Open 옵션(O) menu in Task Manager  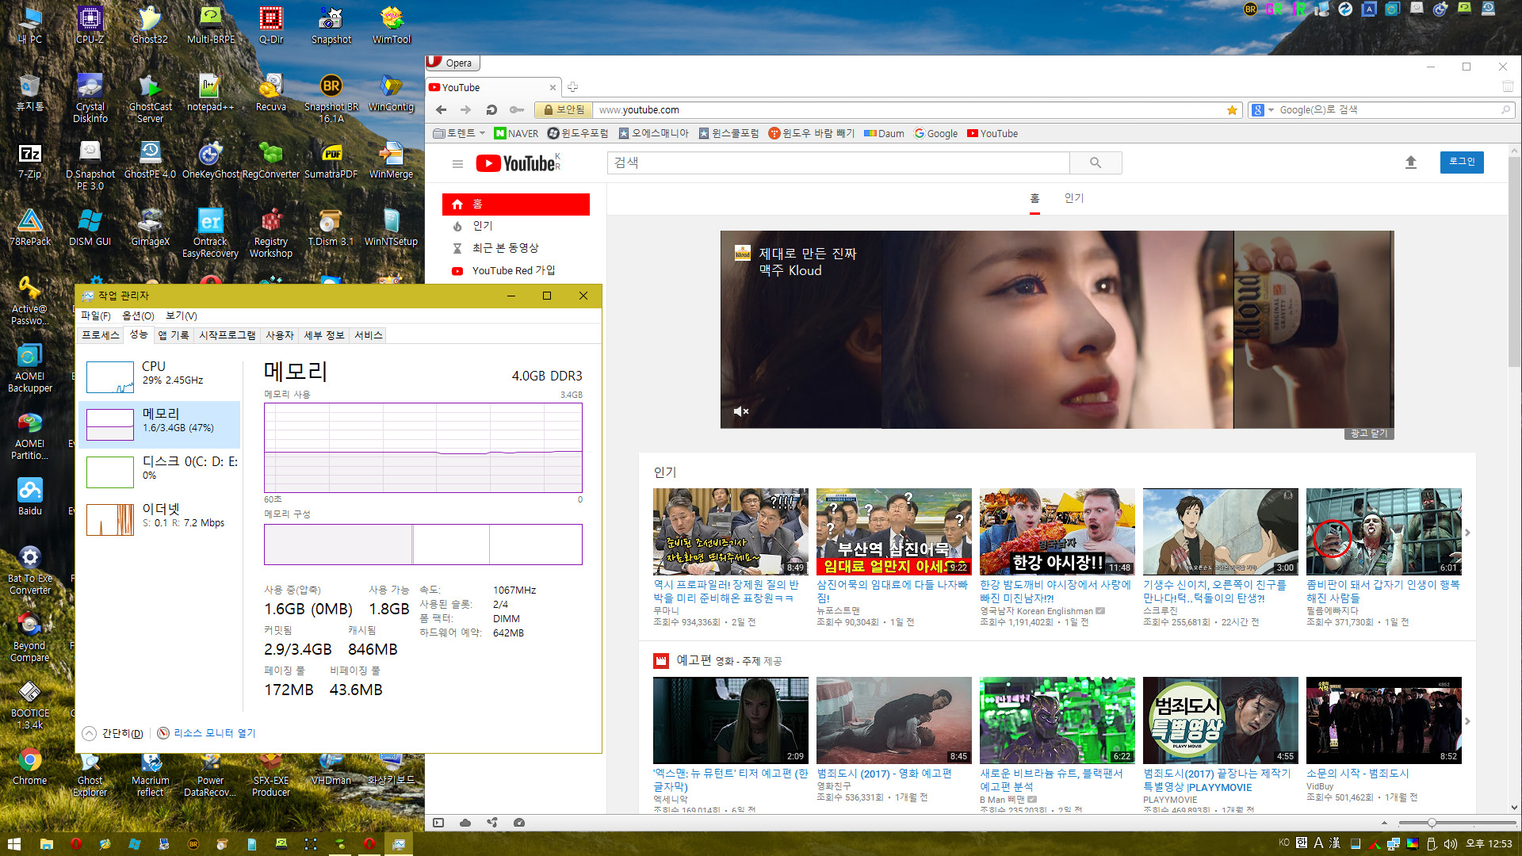[x=138, y=315]
